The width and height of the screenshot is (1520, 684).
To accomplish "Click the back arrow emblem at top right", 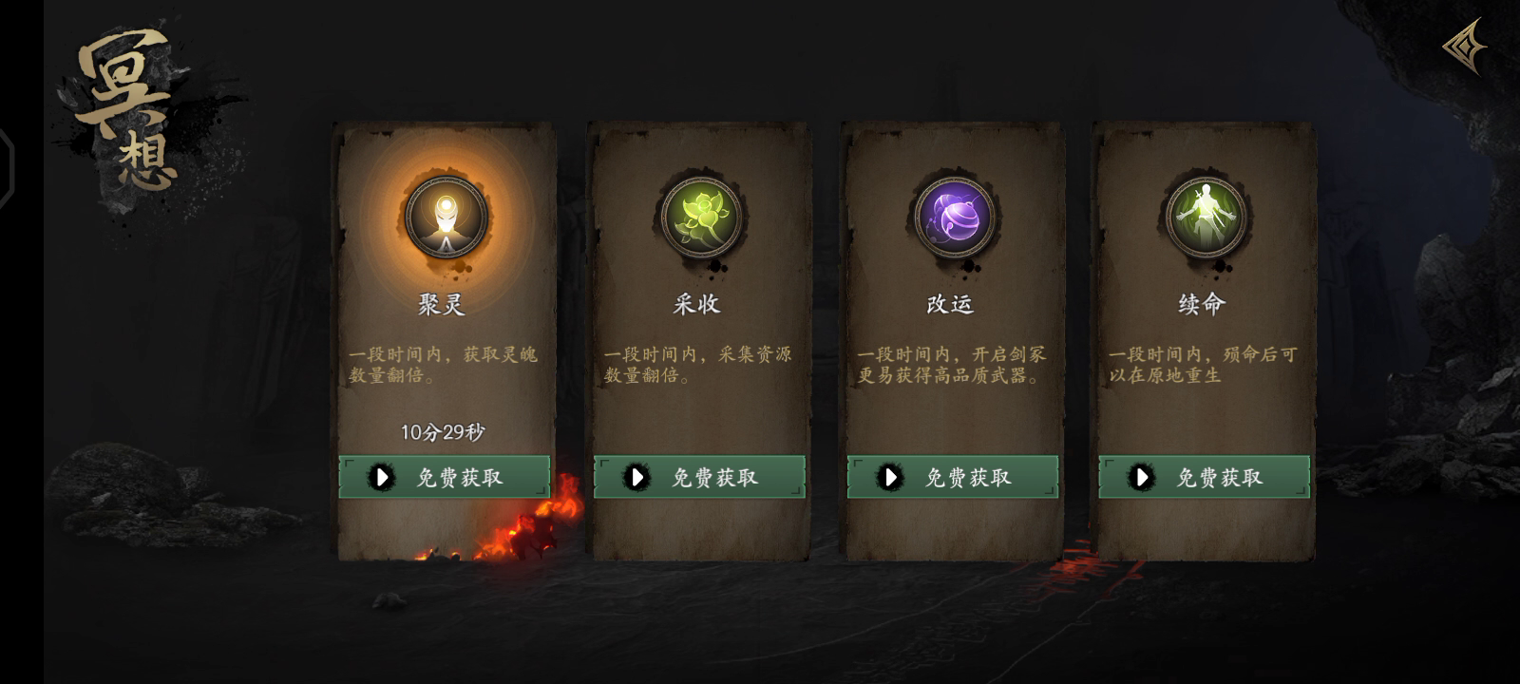I will [1464, 47].
